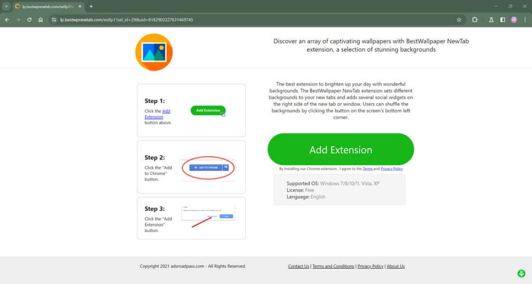
Task: Open the Terms link below Add Extension
Action: pyautogui.click(x=367, y=169)
